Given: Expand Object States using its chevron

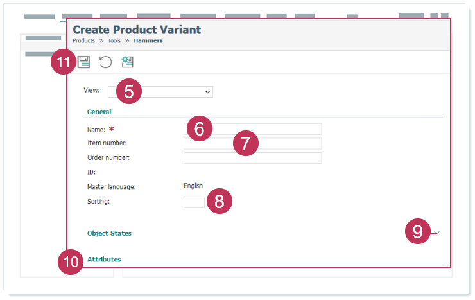Looking at the screenshot, I should [x=436, y=233].
